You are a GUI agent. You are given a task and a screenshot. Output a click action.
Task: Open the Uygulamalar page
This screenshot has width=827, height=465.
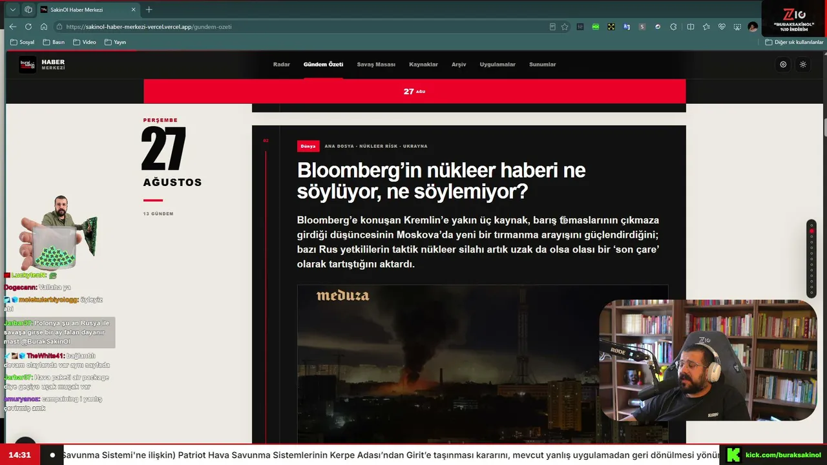click(497, 65)
